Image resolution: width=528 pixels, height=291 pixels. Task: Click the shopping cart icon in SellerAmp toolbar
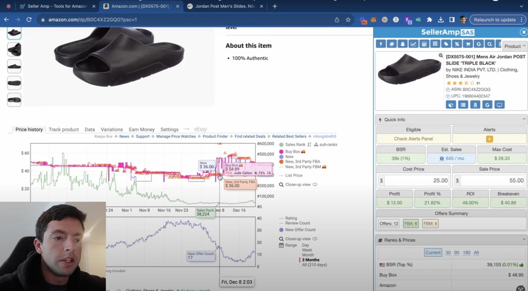tap(468, 44)
